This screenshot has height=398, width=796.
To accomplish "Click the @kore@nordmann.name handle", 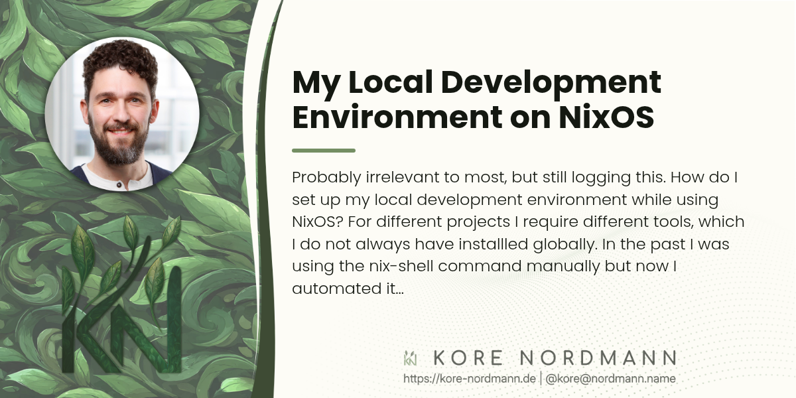I will click(x=610, y=379).
